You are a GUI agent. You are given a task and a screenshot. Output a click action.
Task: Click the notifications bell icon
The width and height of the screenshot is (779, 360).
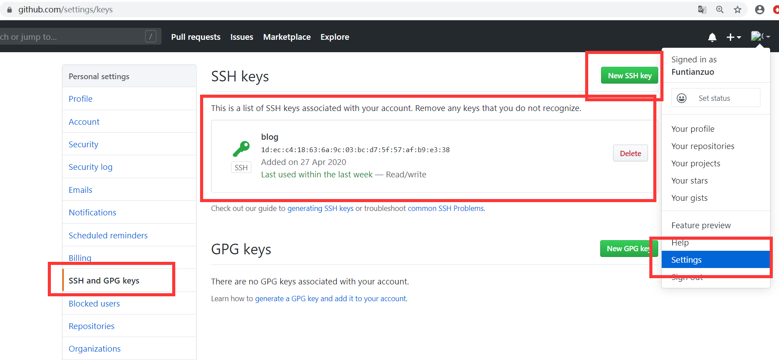[x=712, y=38]
